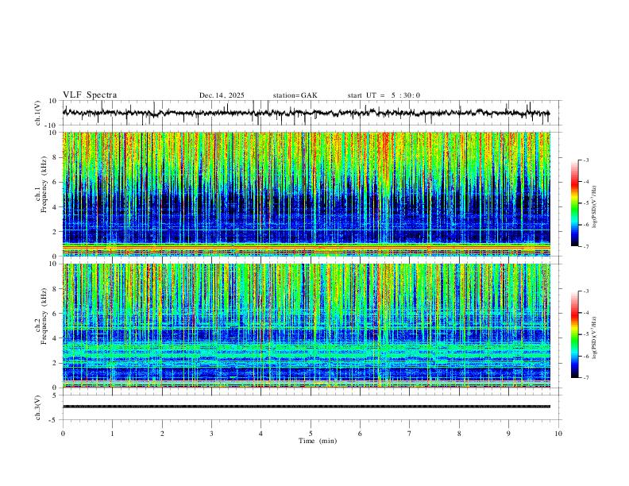The width and height of the screenshot is (629, 486).
Task: Click time axis end tick label "10"
Action: [x=558, y=434]
